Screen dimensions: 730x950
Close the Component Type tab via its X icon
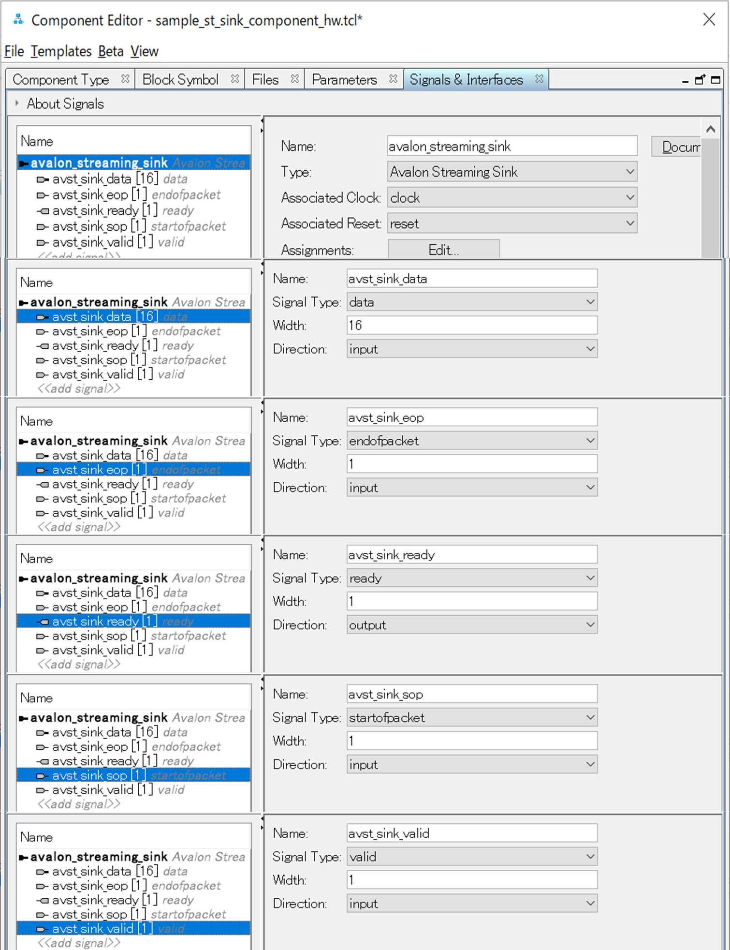125,79
